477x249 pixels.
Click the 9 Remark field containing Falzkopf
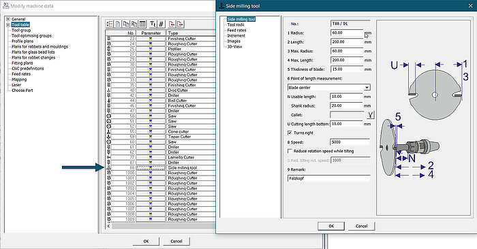point(329,178)
